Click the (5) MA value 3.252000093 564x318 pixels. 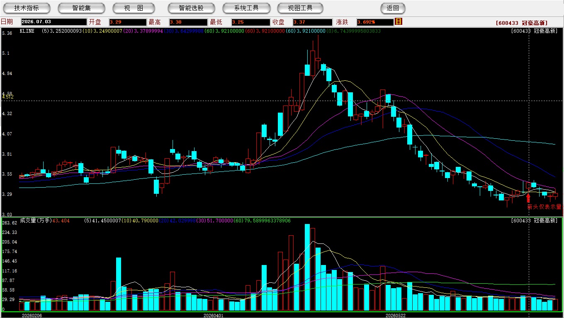click(61, 31)
